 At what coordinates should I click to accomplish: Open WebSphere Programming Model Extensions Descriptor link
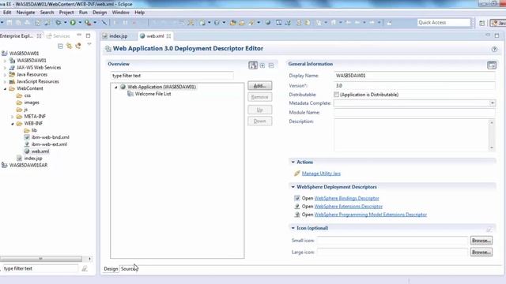(x=371, y=214)
